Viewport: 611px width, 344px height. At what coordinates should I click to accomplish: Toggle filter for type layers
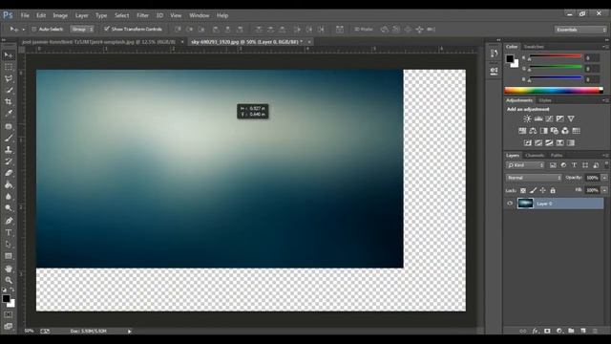[x=574, y=165]
